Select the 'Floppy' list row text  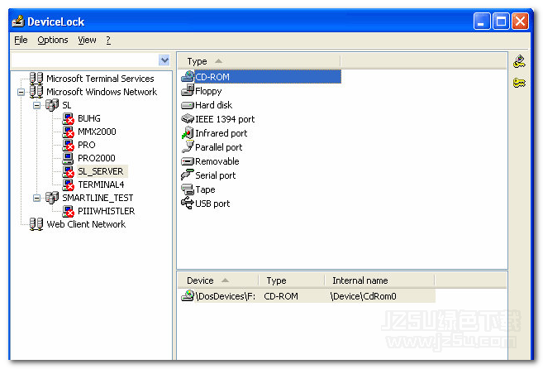(208, 91)
